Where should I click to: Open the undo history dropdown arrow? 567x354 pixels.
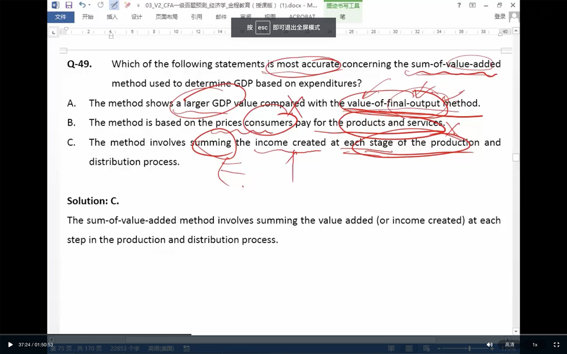tap(89, 5)
